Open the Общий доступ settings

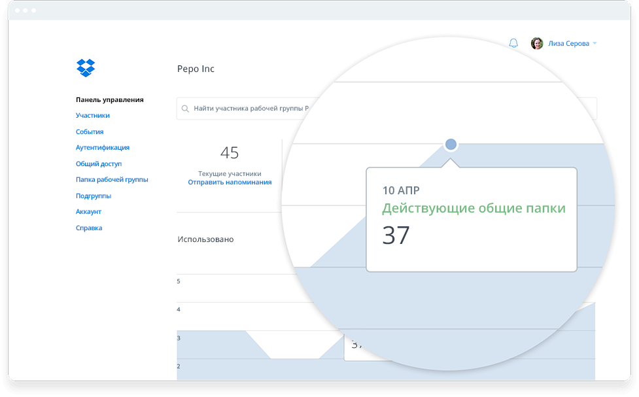click(98, 164)
